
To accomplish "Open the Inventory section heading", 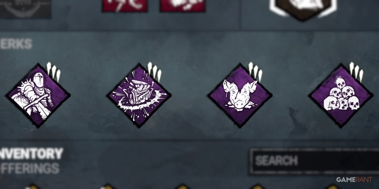I will point(31,154).
